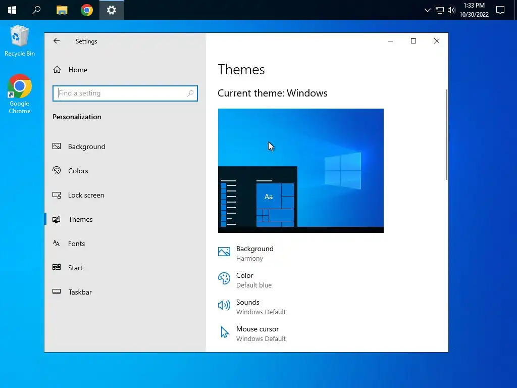517x388 pixels.
Task: Click the Personalization section heading
Action: click(77, 117)
